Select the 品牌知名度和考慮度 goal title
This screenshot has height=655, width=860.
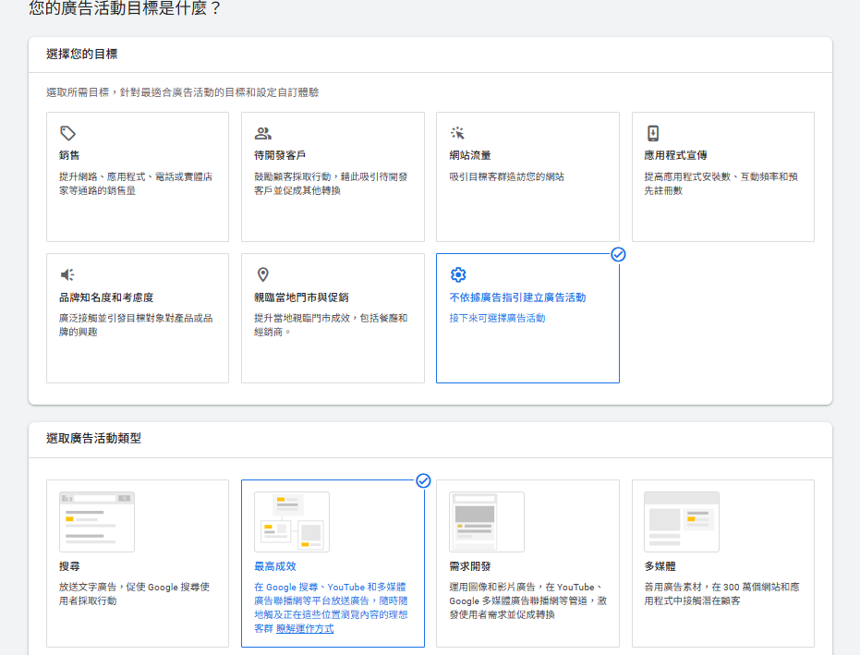(x=106, y=297)
